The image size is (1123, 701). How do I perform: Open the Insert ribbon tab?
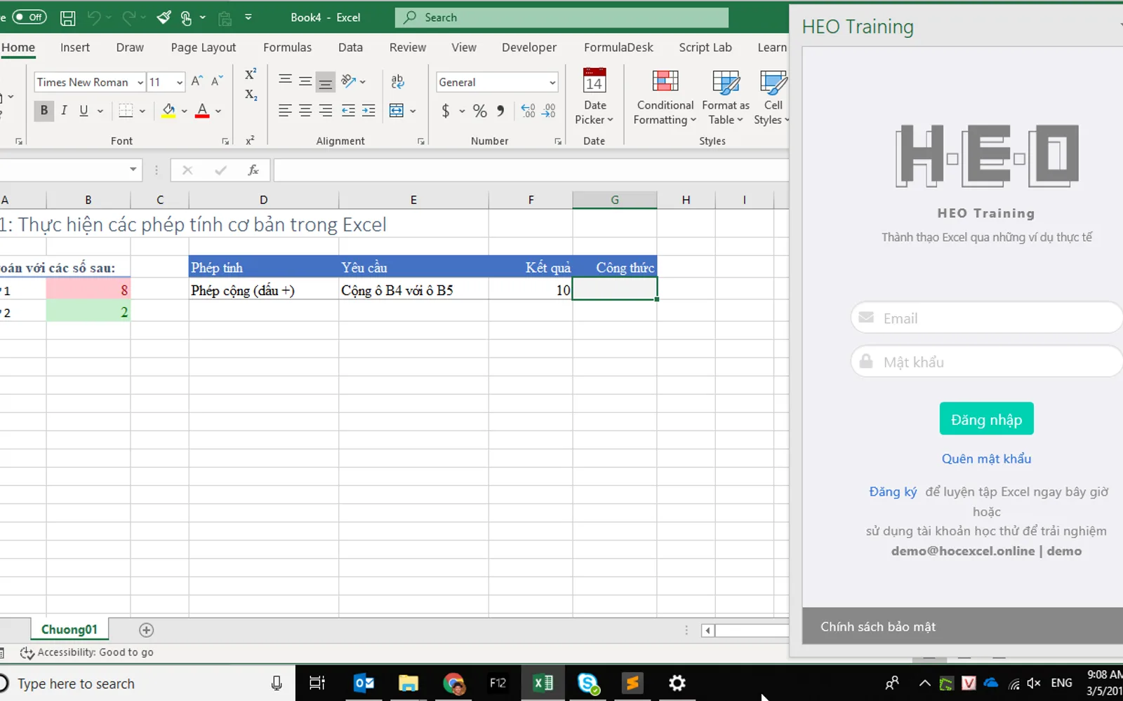click(x=75, y=47)
